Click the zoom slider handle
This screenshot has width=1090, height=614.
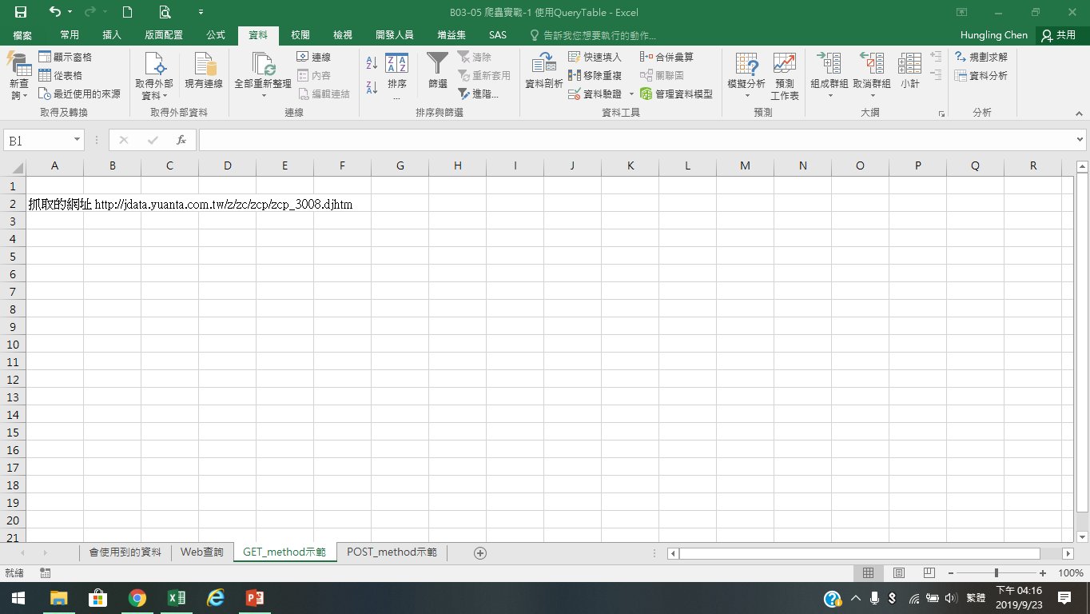[x=996, y=573]
